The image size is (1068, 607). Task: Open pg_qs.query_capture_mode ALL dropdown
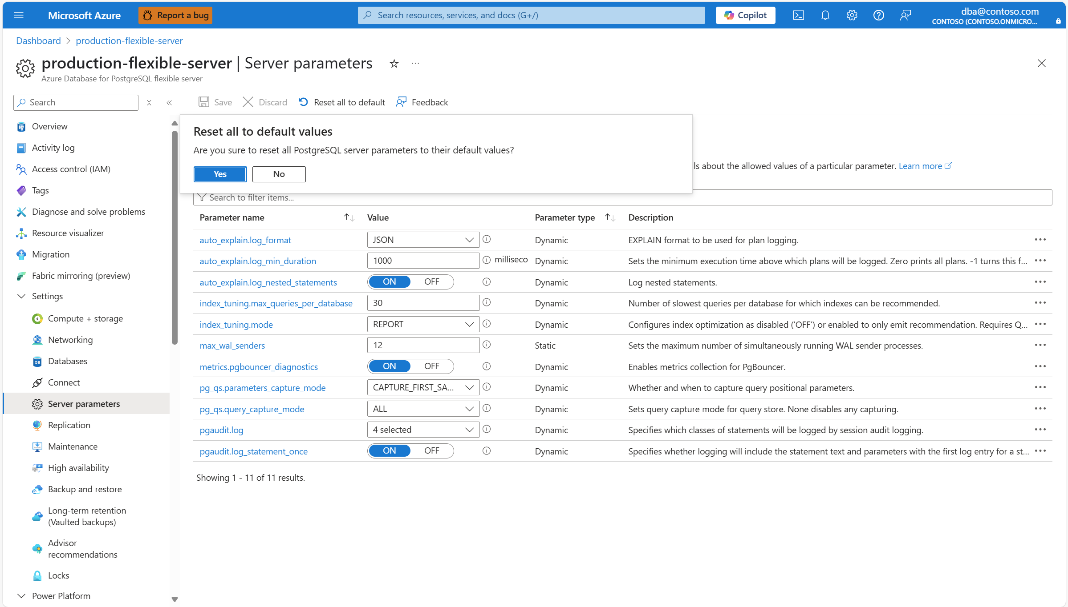click(423, 409)
